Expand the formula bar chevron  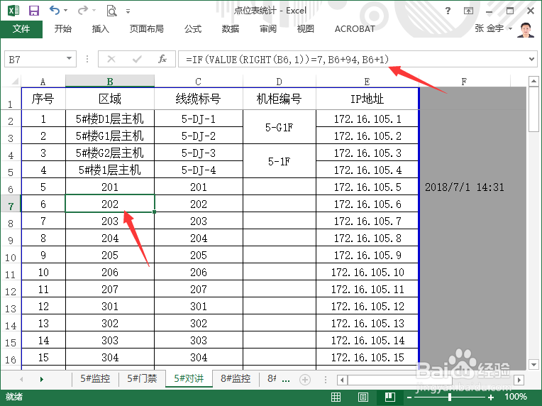(x=531, y=59)
